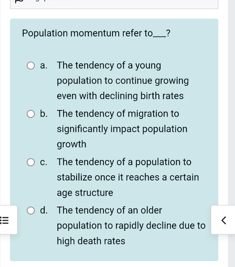Screen dimensions: 235x267
Task: Click the question info box at top
Action: [114, 4]
